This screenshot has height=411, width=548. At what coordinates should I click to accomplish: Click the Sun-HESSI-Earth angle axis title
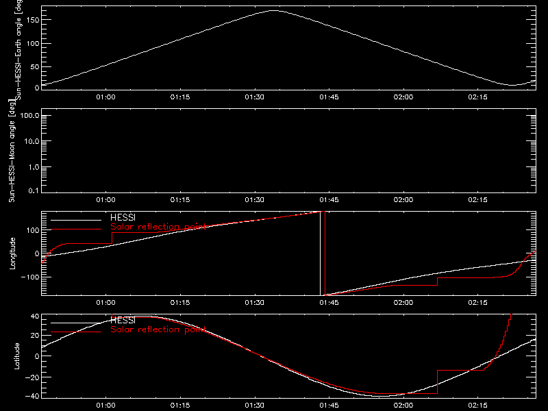[18, 49]
